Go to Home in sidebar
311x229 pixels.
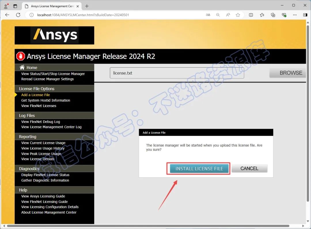(32, 68)
